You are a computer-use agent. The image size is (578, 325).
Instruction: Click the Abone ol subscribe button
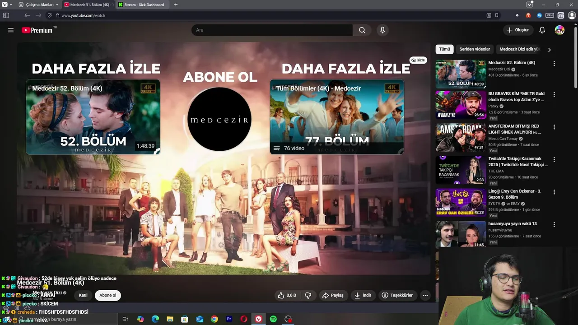click(x=108, y=295)
